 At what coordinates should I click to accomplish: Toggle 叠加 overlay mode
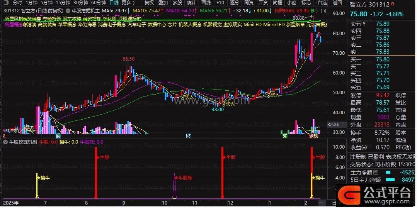pyautogui.click(x=163, y=3)
